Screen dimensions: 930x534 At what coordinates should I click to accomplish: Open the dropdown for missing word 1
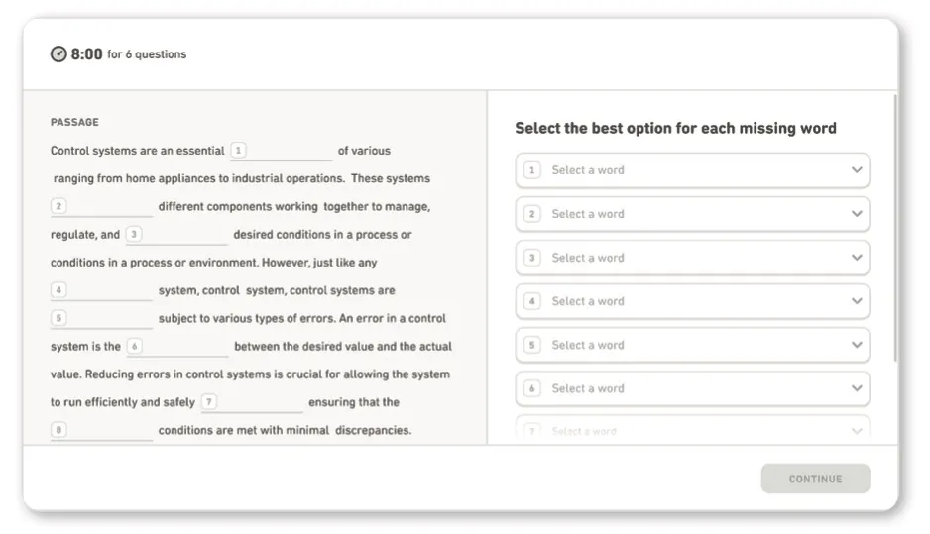(x=692, y=170)
